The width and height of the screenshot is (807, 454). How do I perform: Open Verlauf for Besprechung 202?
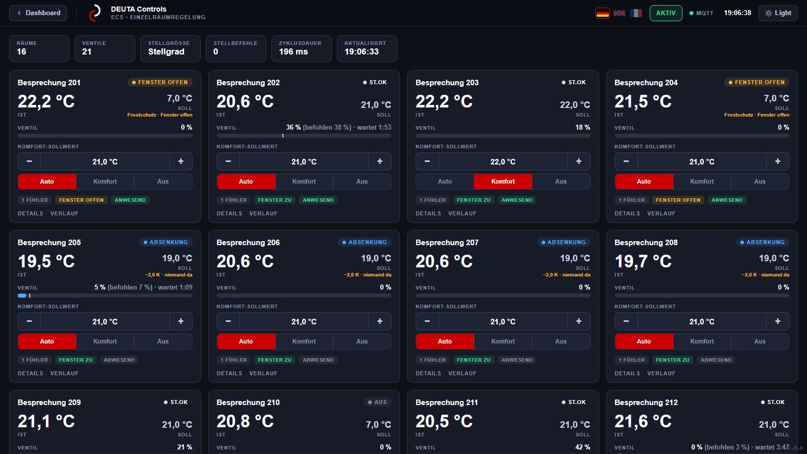pyautogui.click(x=263, y=213)
